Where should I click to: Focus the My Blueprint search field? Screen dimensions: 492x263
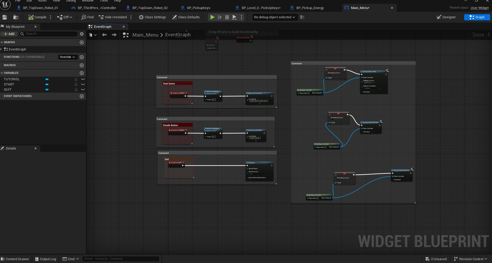point(48,34)
